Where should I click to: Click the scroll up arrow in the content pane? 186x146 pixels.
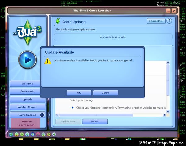(168, 62)
